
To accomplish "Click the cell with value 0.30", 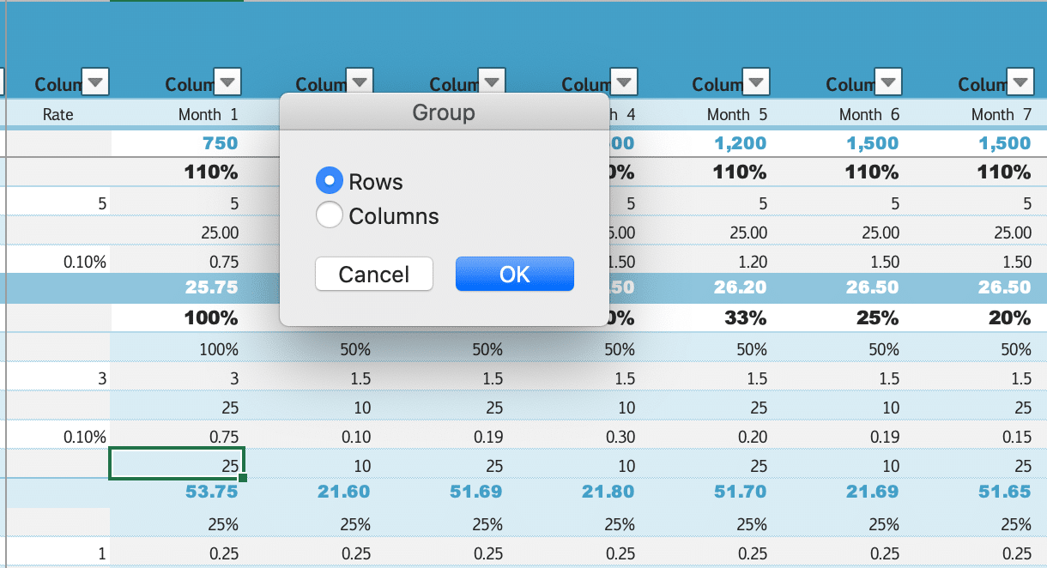I will pos(619,437).
